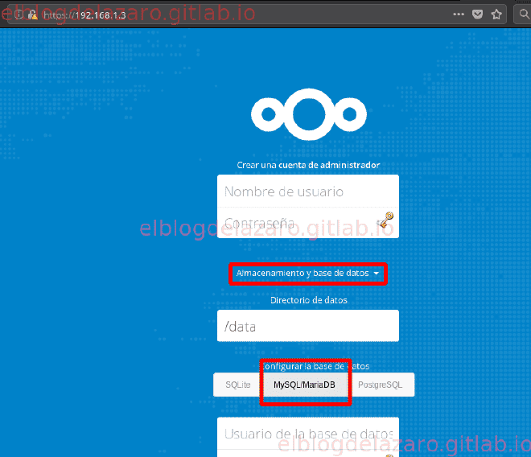Viewport: 531px width, 457px height.
Task: Click the Nextcloud logo
Action: click(308, 114)
